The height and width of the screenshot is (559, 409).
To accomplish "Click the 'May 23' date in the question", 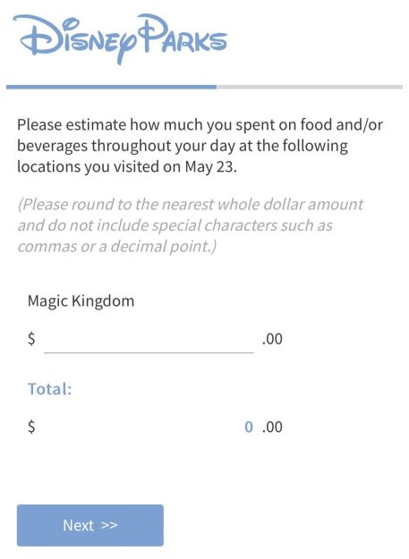I will pos(210,167).
